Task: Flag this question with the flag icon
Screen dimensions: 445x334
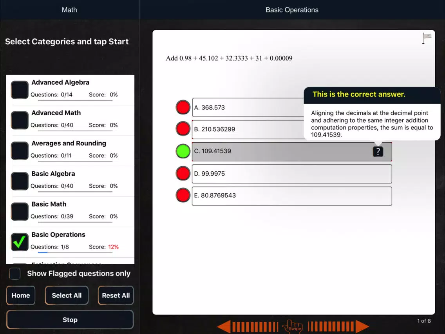Action: click(427, 38)
